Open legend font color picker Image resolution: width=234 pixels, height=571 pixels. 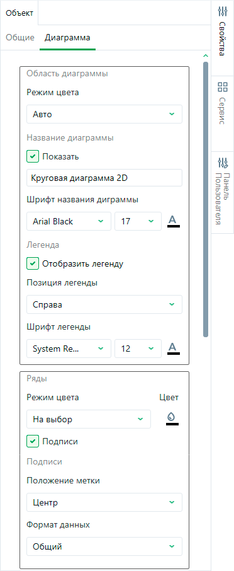[174, 349]
